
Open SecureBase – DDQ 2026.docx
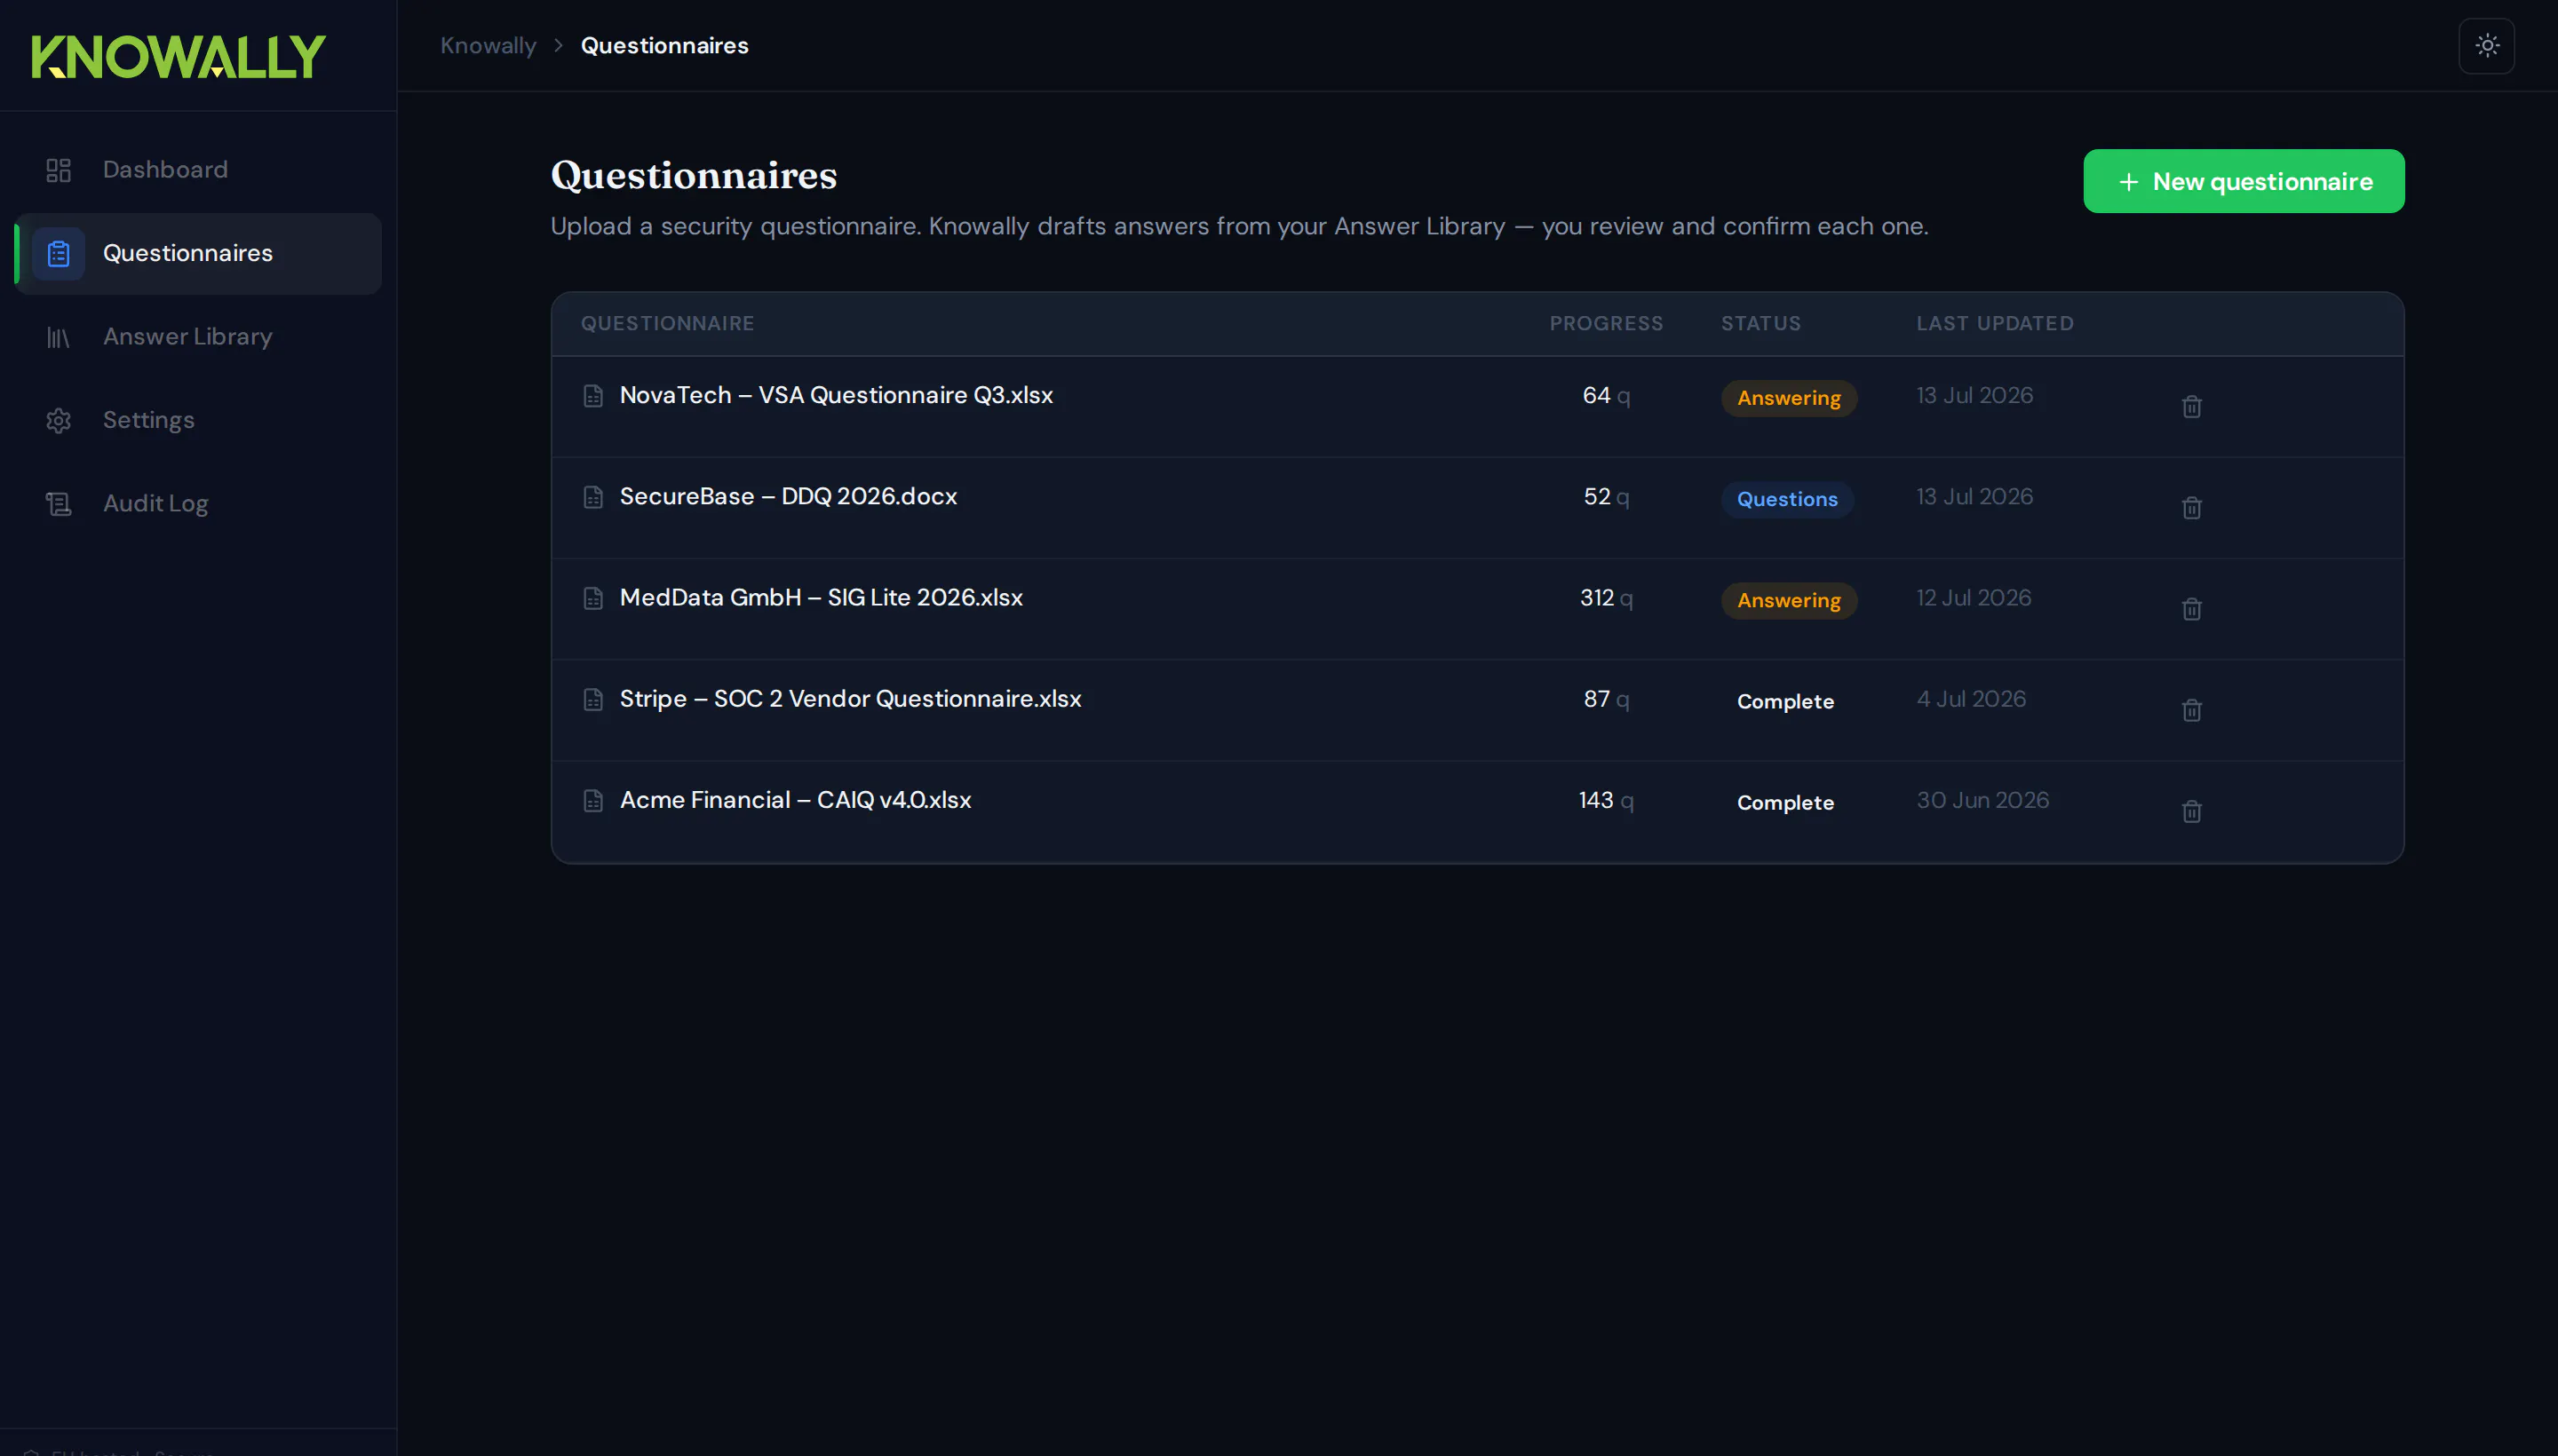pyautogui.click(x=789, y=496)
